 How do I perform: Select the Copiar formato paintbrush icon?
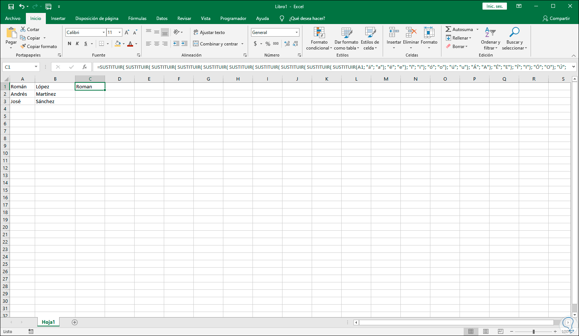[23, 46]
